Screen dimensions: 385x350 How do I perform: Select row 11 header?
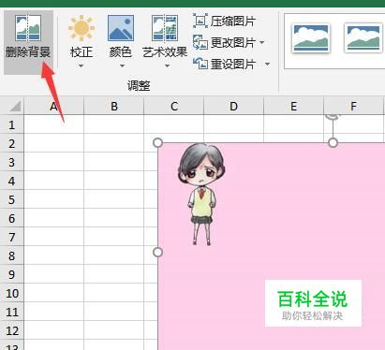[12, 312]
